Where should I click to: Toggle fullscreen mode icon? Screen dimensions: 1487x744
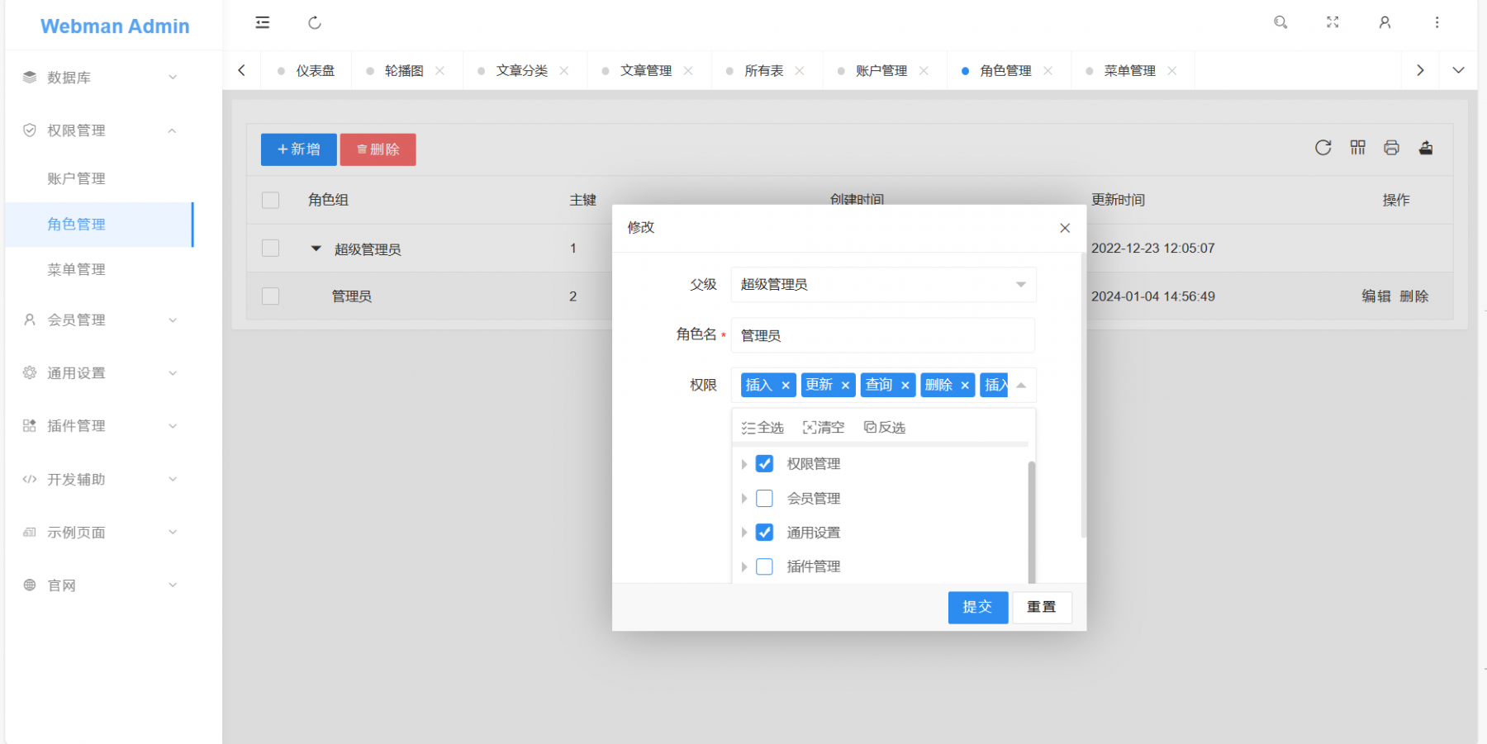point(1333,22)
